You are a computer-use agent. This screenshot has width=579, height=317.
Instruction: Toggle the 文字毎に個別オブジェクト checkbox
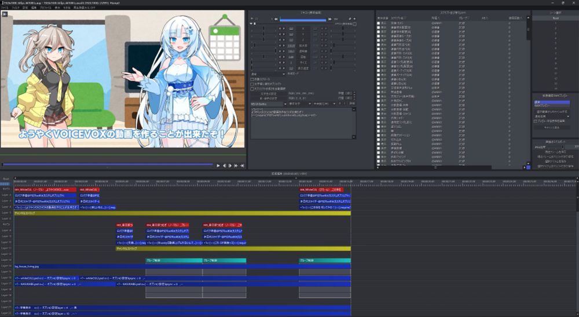coord(252,84)
